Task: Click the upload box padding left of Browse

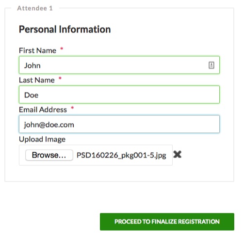Action: (x=22, y=155)
